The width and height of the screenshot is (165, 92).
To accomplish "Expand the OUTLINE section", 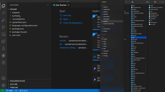I will point(14,84).
